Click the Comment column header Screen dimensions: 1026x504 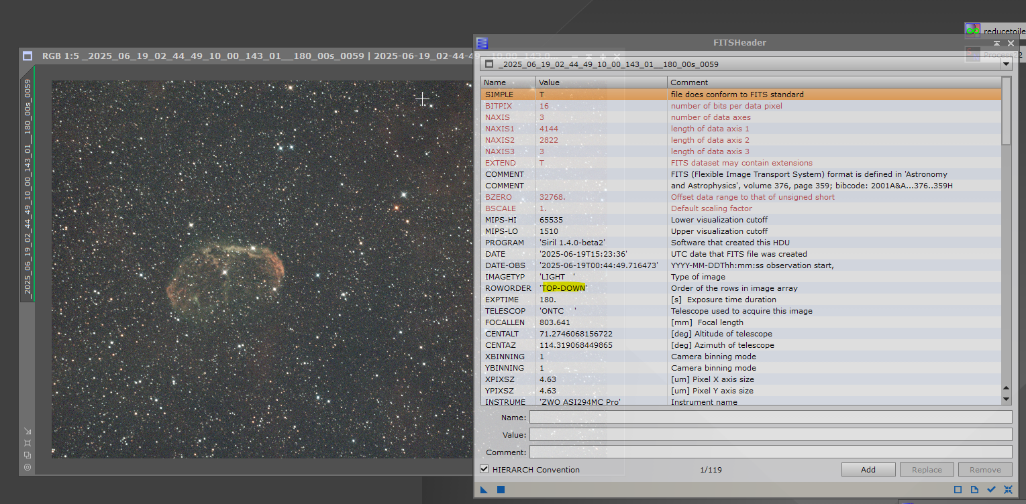(834, 82)
